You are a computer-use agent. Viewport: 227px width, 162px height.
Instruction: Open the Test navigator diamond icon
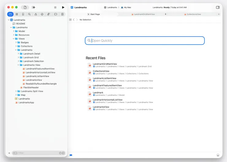[x=42, y=14]
